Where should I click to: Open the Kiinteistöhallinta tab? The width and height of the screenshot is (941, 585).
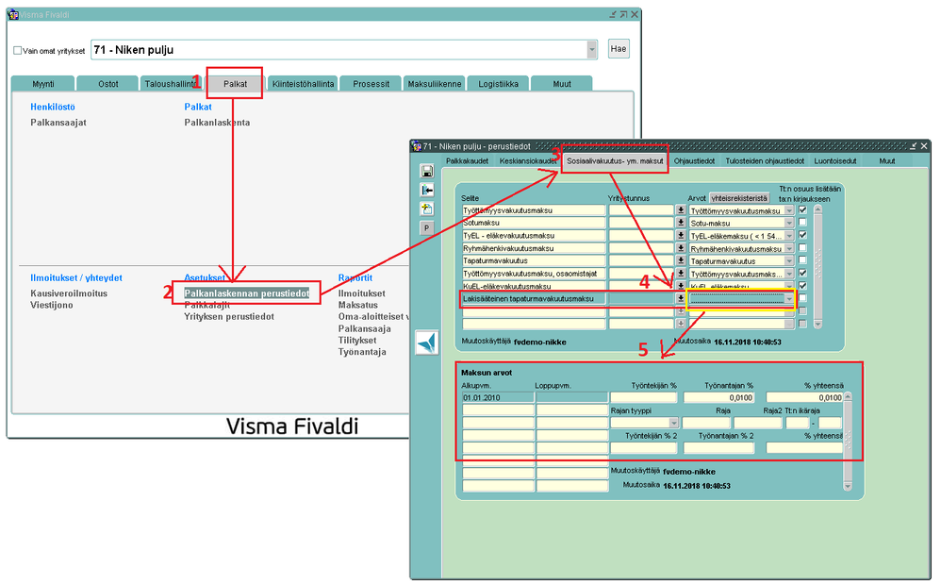303,84
